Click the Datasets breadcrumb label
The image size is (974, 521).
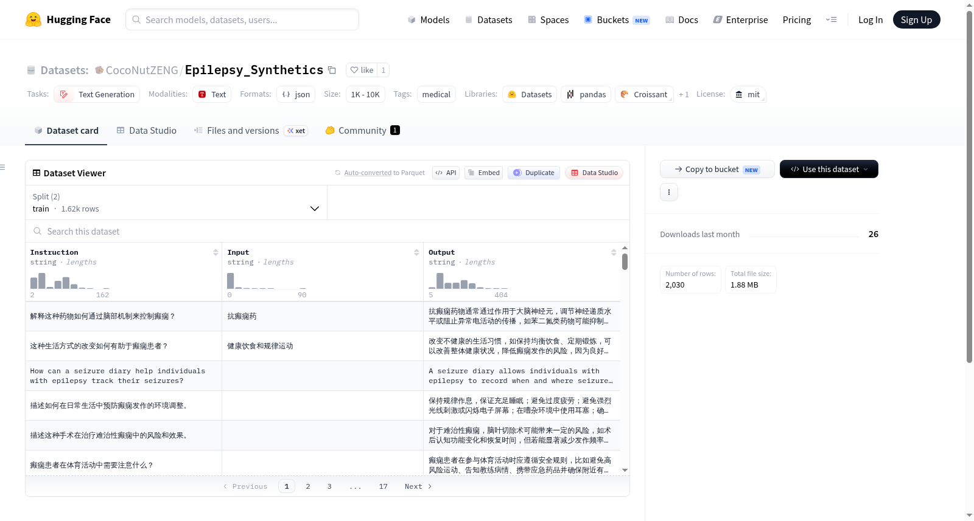coord(65,71)
